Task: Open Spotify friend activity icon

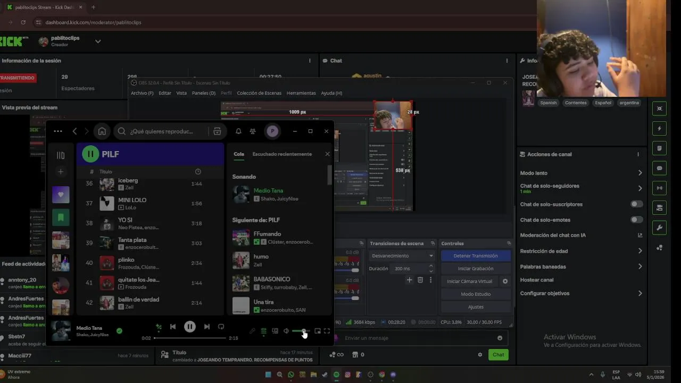Action: (253, 131)
